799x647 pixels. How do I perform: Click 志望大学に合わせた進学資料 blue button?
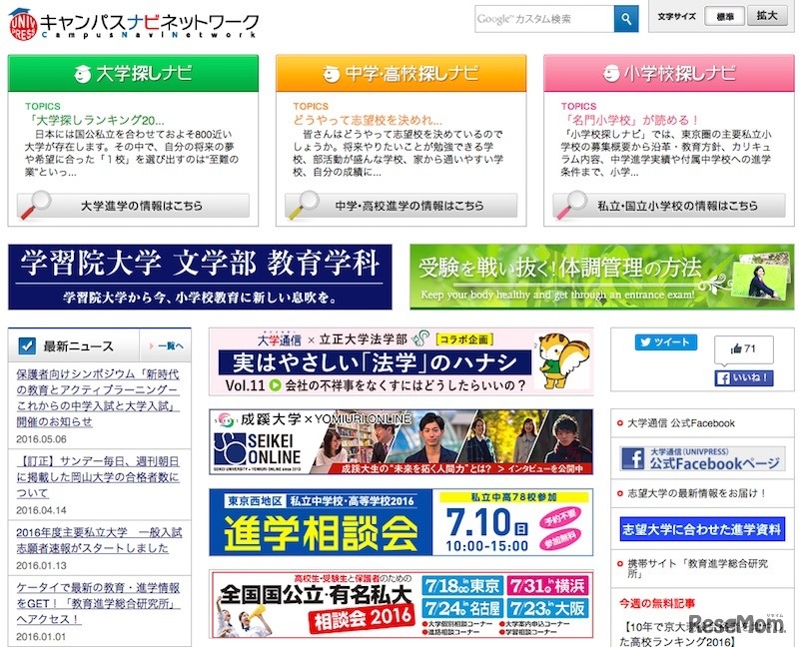[702, 529]
